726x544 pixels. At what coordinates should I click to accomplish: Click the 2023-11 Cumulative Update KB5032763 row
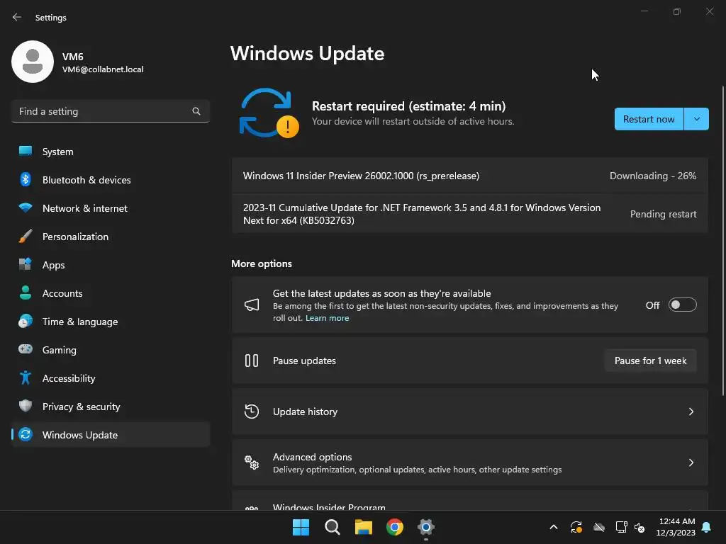[469, 214]
